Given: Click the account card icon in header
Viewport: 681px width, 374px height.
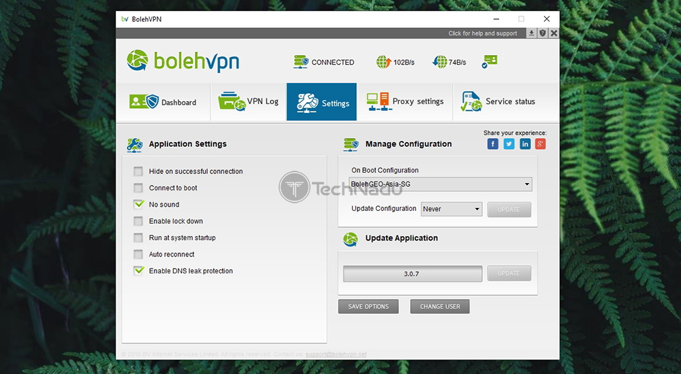Looking at the screenshot, I should pyautogui.click(x=489, y=62).
